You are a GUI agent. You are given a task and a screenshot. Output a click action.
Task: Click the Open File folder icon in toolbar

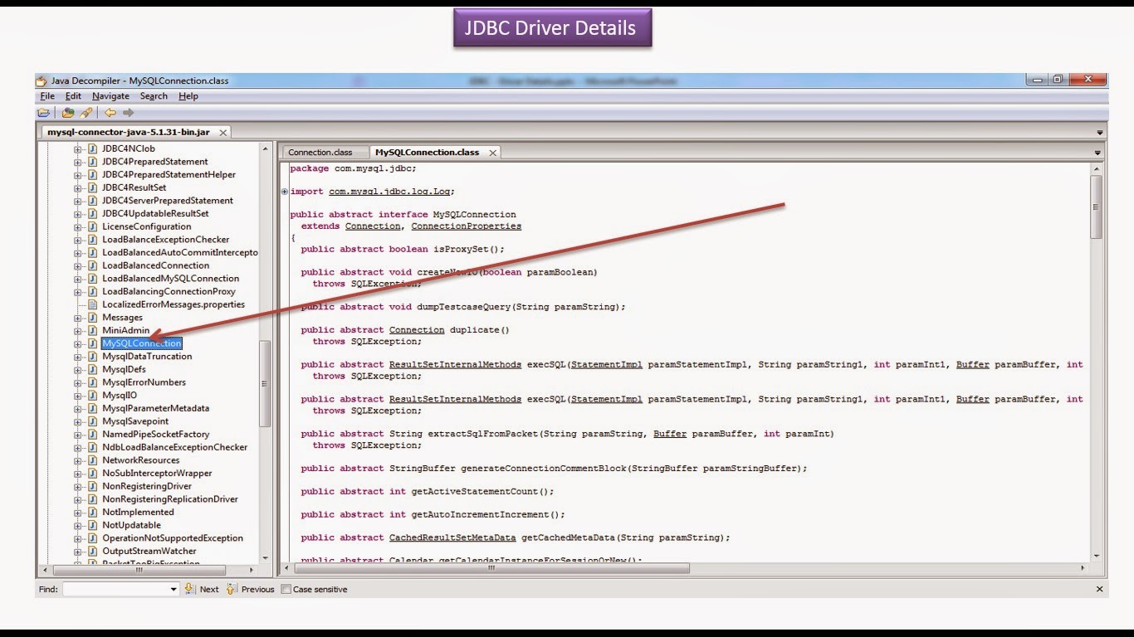(x=43, y=113)
